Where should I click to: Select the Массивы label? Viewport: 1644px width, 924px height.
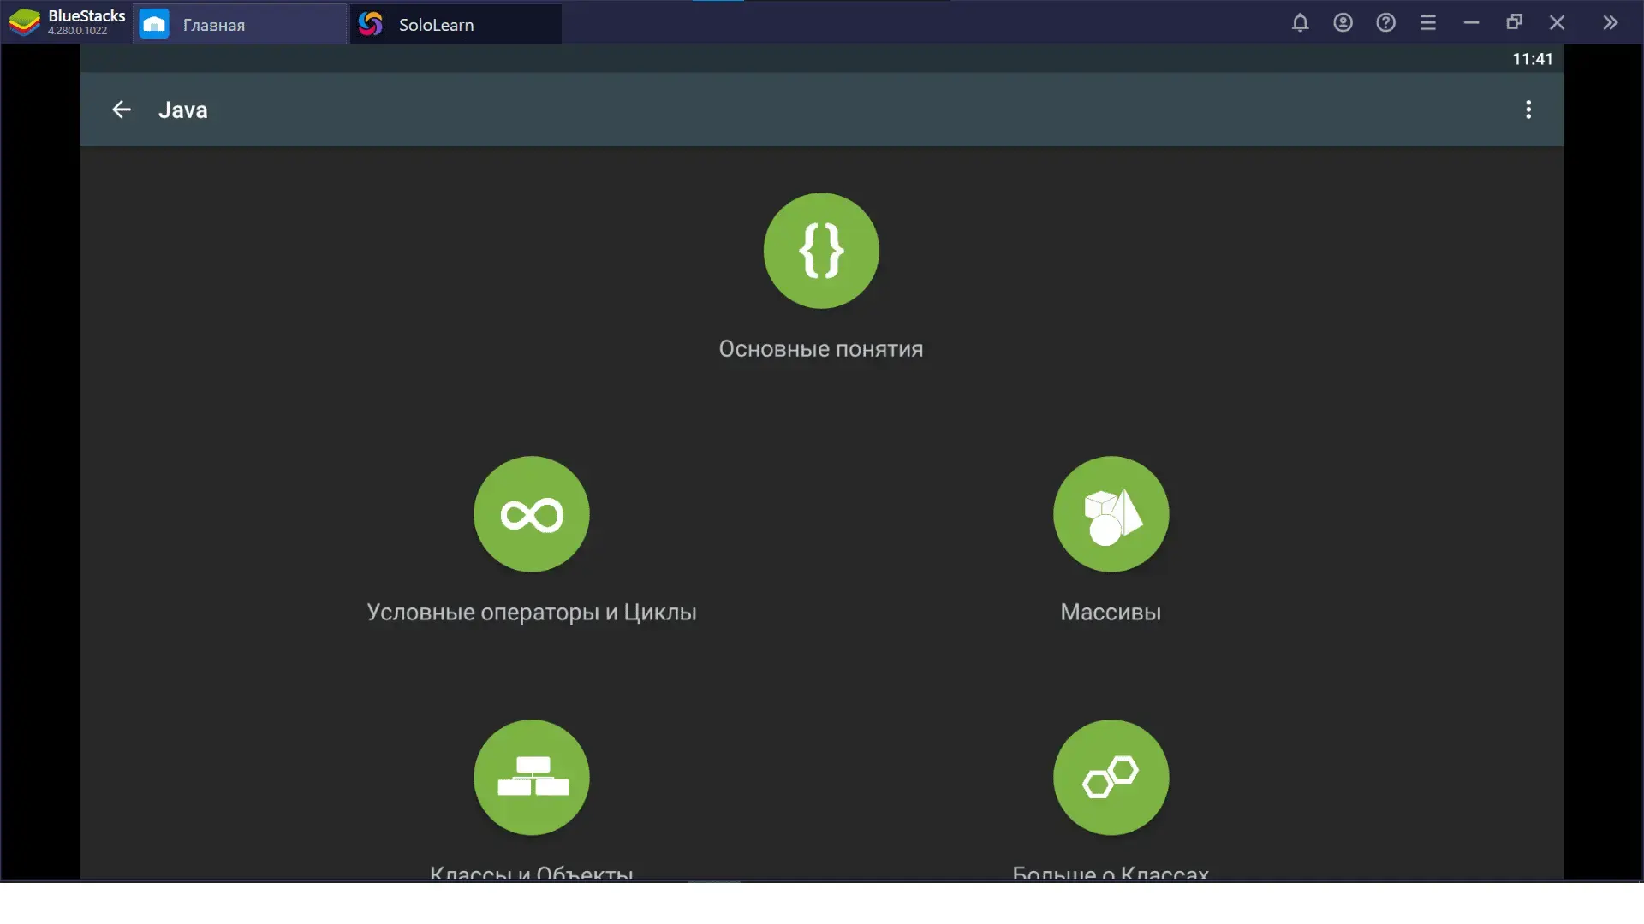click(x=1111, y=613)
